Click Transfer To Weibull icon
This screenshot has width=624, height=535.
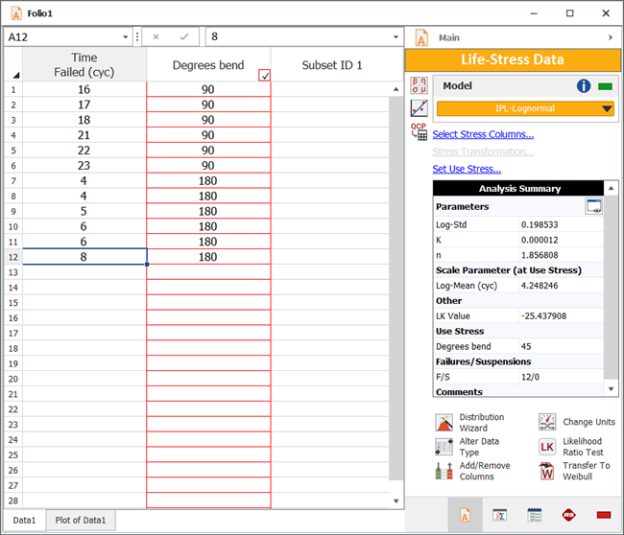547,471
